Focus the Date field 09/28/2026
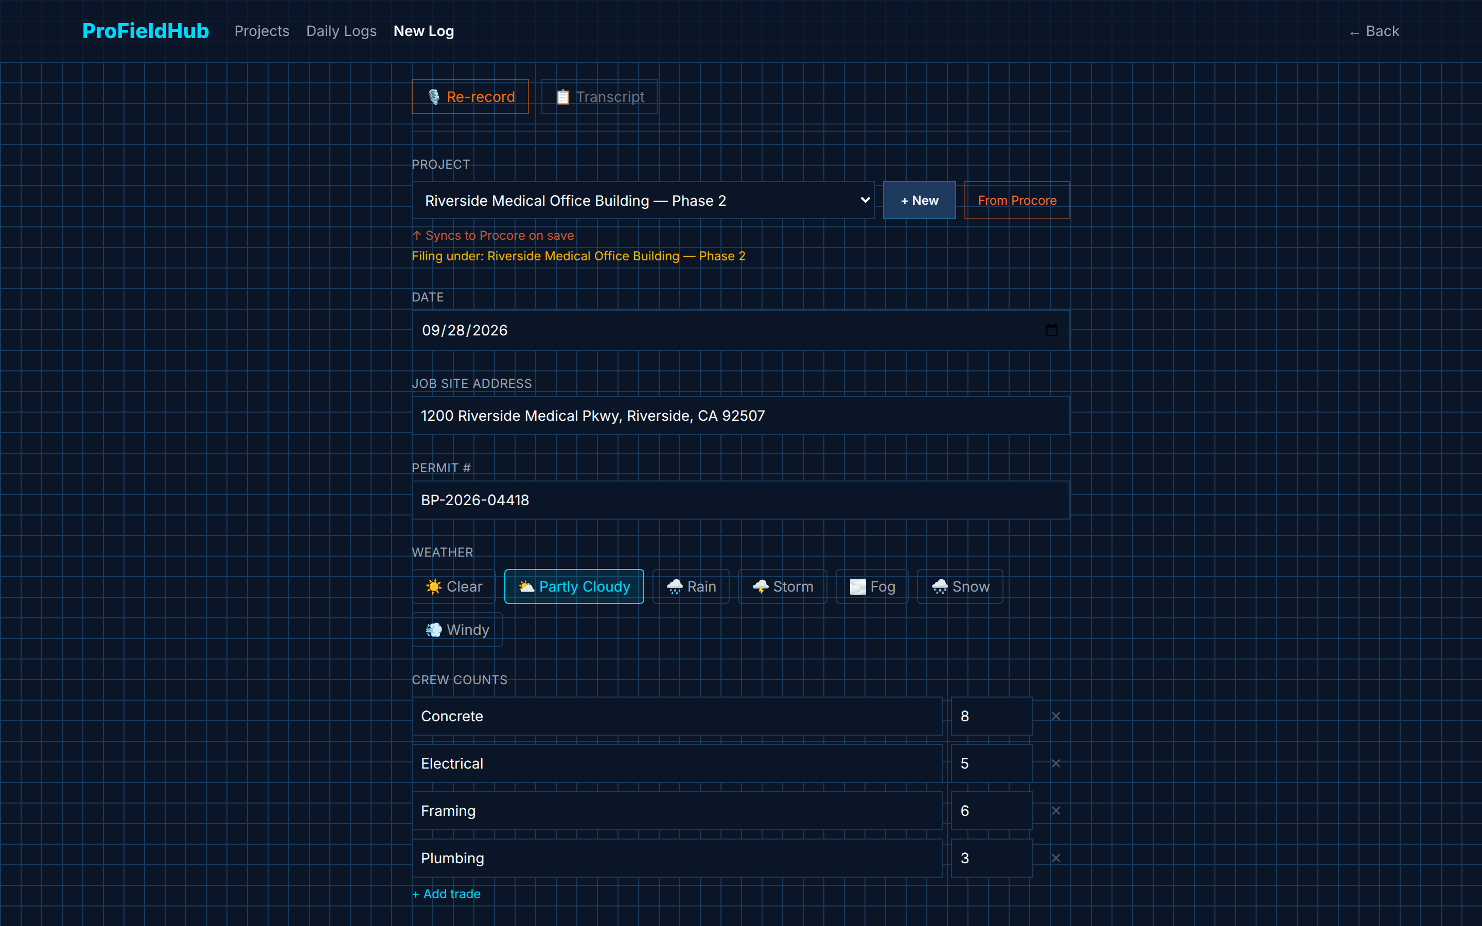Screen dimensions: 1482x926 [741, 330]
